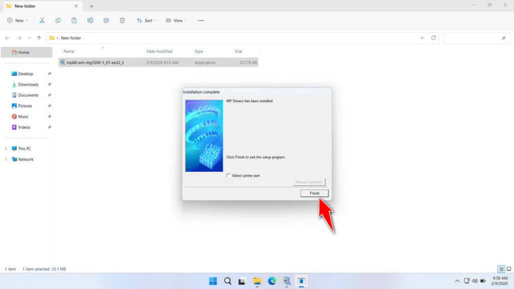
Task: Open the New dropdown menu
Action: (18, 20)
